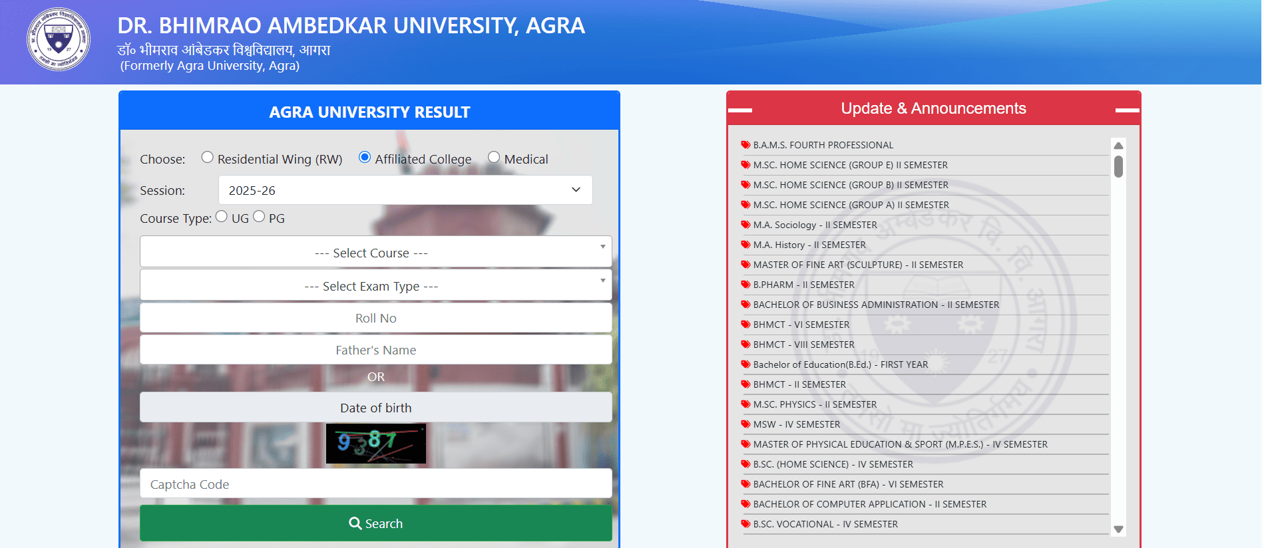Click announcements scrollbar down arrow
Viewport: 1264px width, 548px height.
point(1118,529)
